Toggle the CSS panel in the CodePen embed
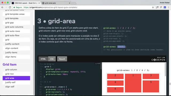Viewport: 171px width, 96px height. pyautogui.click(x=52, y=59)
